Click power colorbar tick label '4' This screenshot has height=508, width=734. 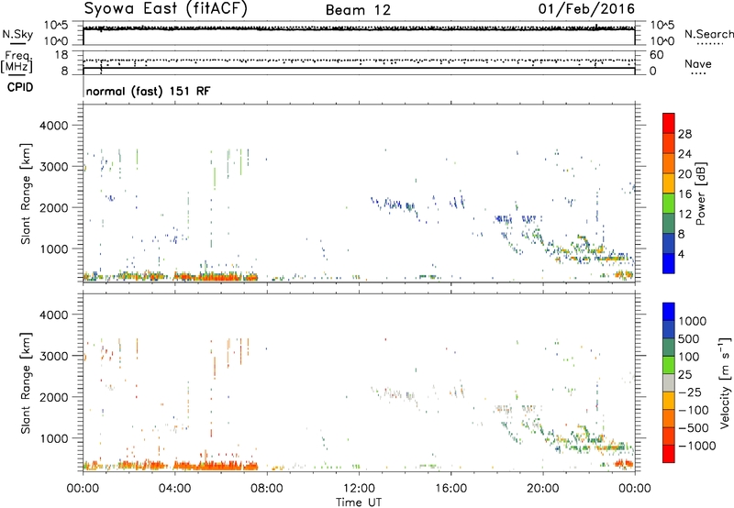click(x=681, y=254)
